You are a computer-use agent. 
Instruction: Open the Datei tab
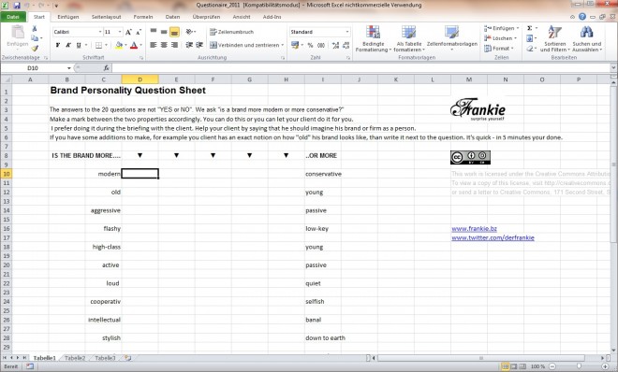tap(13, 17)
